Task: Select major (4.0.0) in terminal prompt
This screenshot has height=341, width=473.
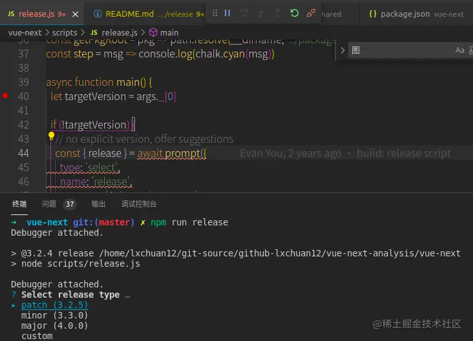Action: click(x=54, y=325)
